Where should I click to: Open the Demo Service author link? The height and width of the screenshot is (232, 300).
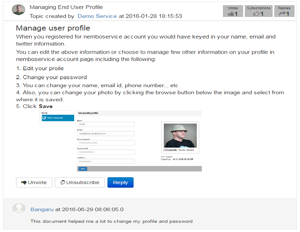(x=97, y=16)
